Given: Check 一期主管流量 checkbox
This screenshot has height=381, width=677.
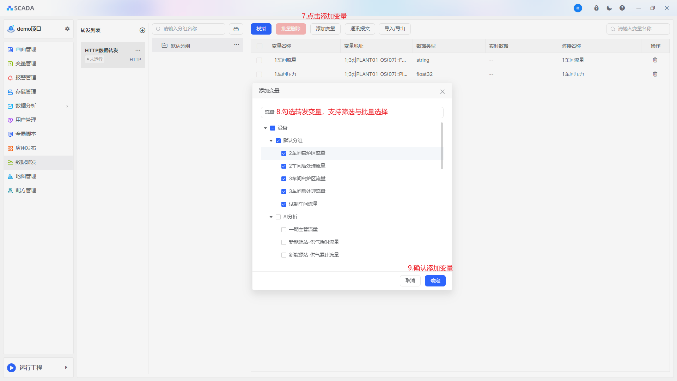Looking at the screenshot, I should [284, 230].
